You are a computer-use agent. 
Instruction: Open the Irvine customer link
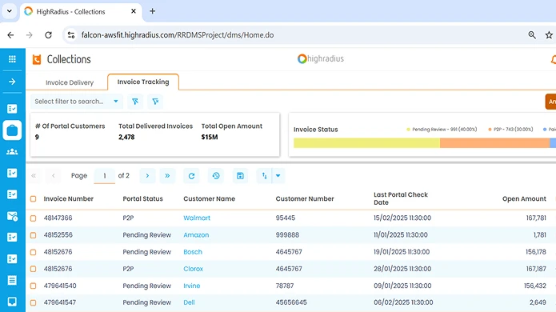click(x=192, y=286)
